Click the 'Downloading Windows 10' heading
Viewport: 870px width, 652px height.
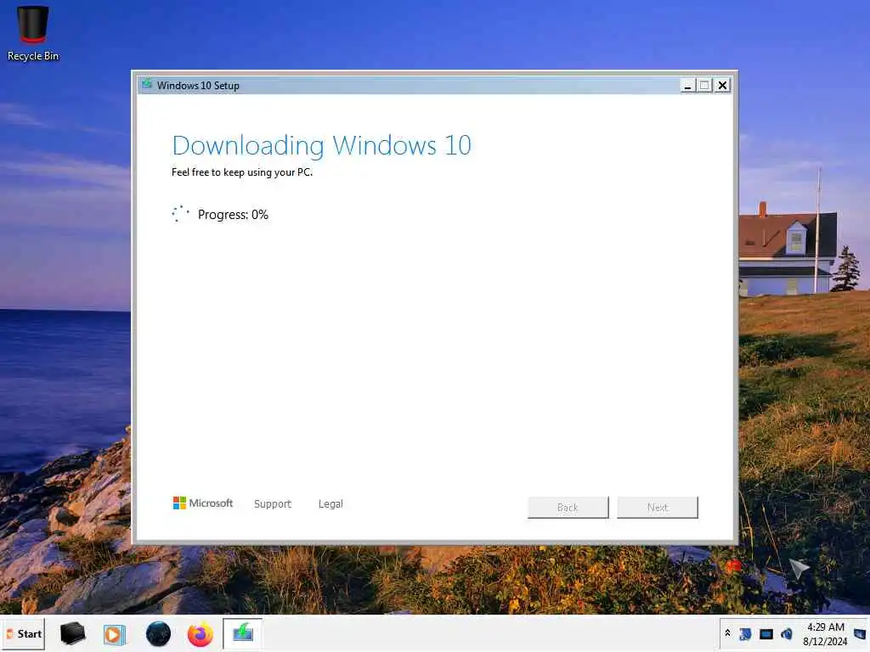(x=322, y=146)
